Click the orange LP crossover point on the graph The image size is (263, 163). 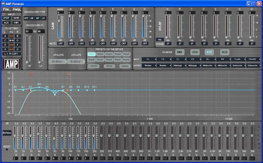67,90
